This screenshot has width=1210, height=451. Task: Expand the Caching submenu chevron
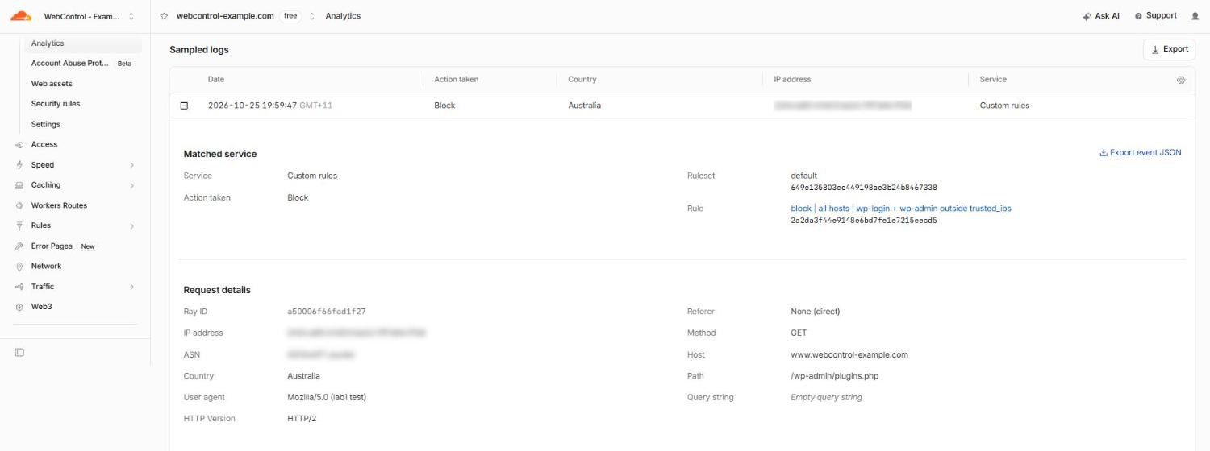131,185
